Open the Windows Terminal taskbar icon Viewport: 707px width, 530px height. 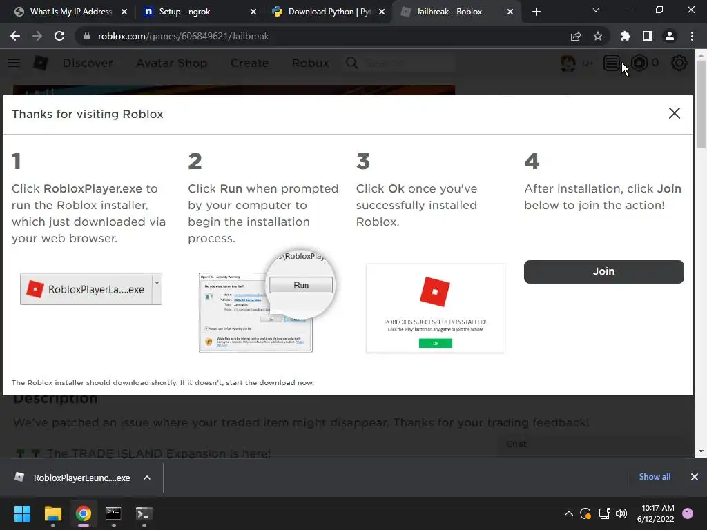pyautogui.click(x=144, y=513)
